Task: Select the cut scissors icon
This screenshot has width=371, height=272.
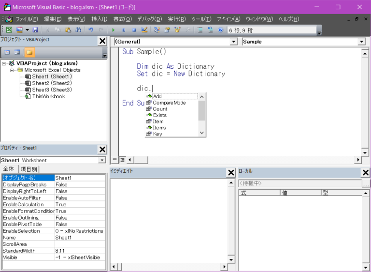Action: pyautogui.click(x=47, y=30)
